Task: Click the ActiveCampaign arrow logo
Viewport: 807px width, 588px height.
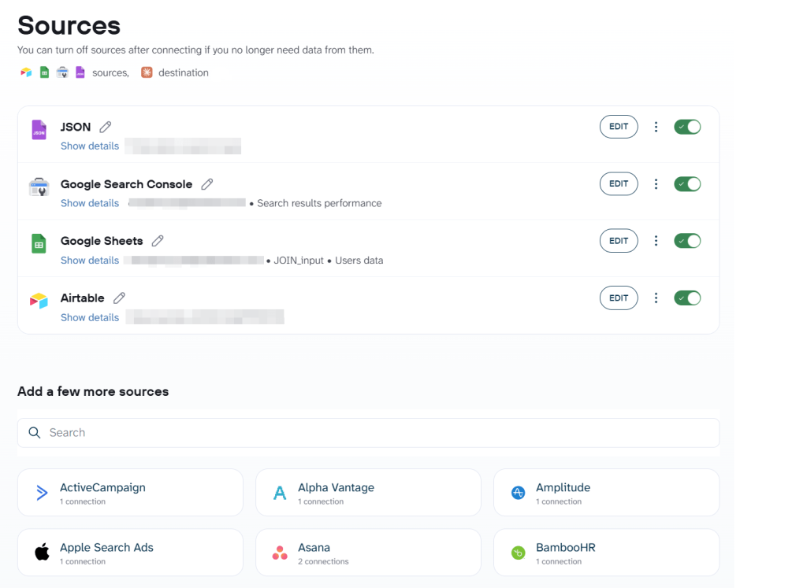Action: 42,493
